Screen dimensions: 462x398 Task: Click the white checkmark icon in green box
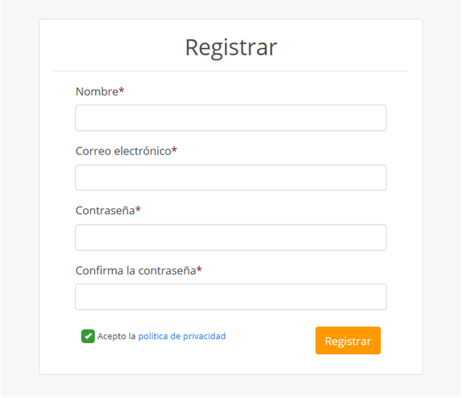(x=88, y=336)
